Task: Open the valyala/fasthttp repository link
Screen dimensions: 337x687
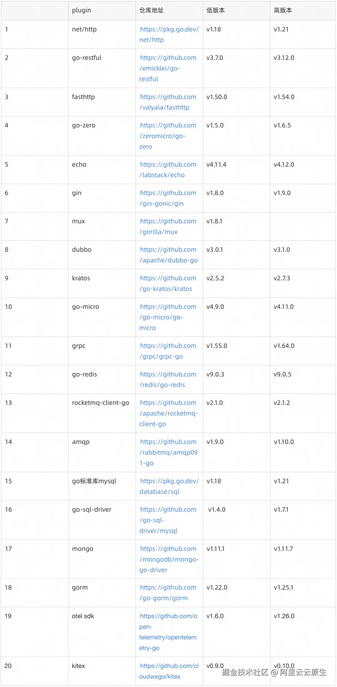Action: coord(168,102)
